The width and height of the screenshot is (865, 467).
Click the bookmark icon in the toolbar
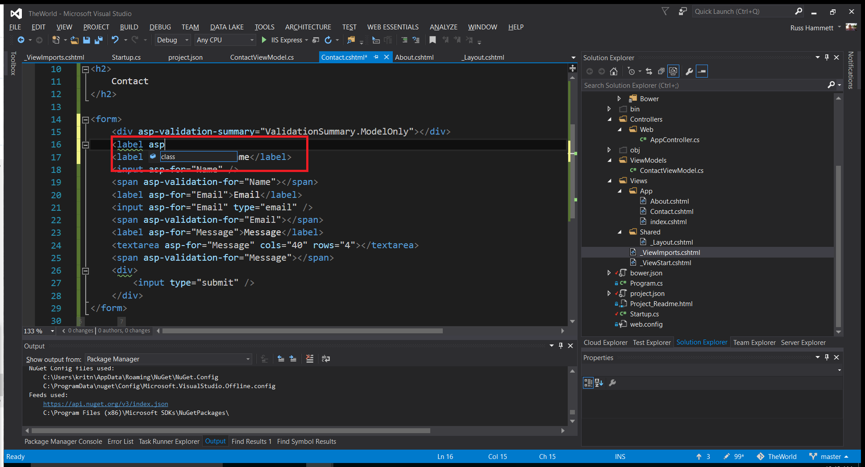[x=432, y=40]
